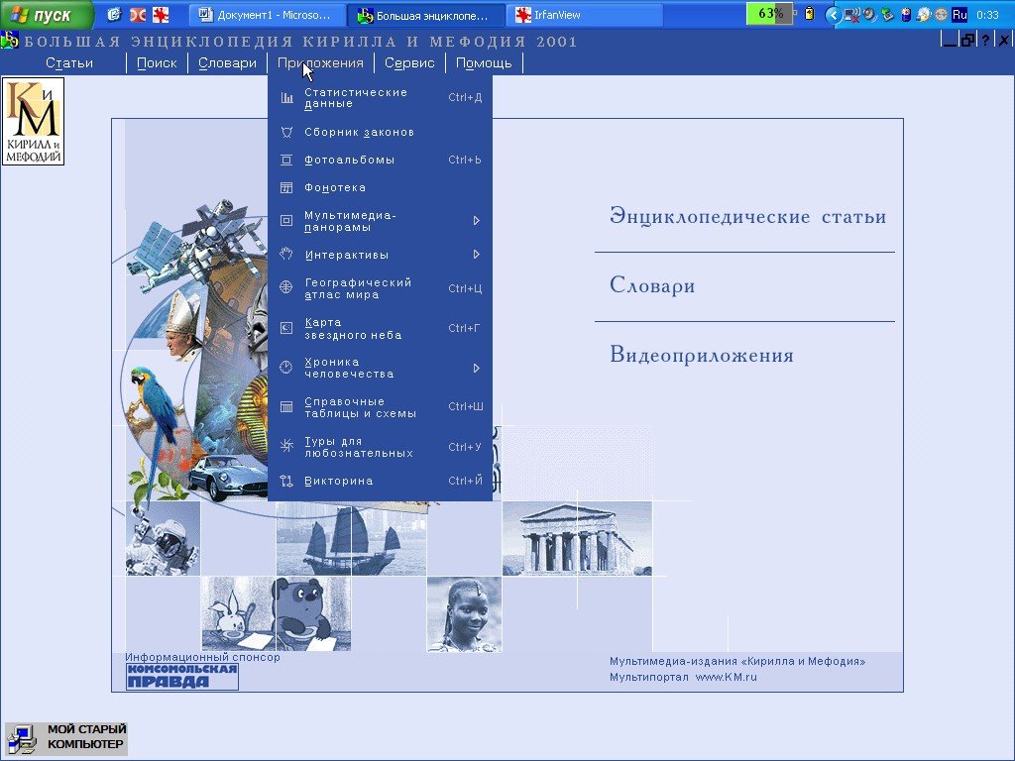Click the Фотоальбомы icon in menu
1015x761 pixels.
coord(286,160)
